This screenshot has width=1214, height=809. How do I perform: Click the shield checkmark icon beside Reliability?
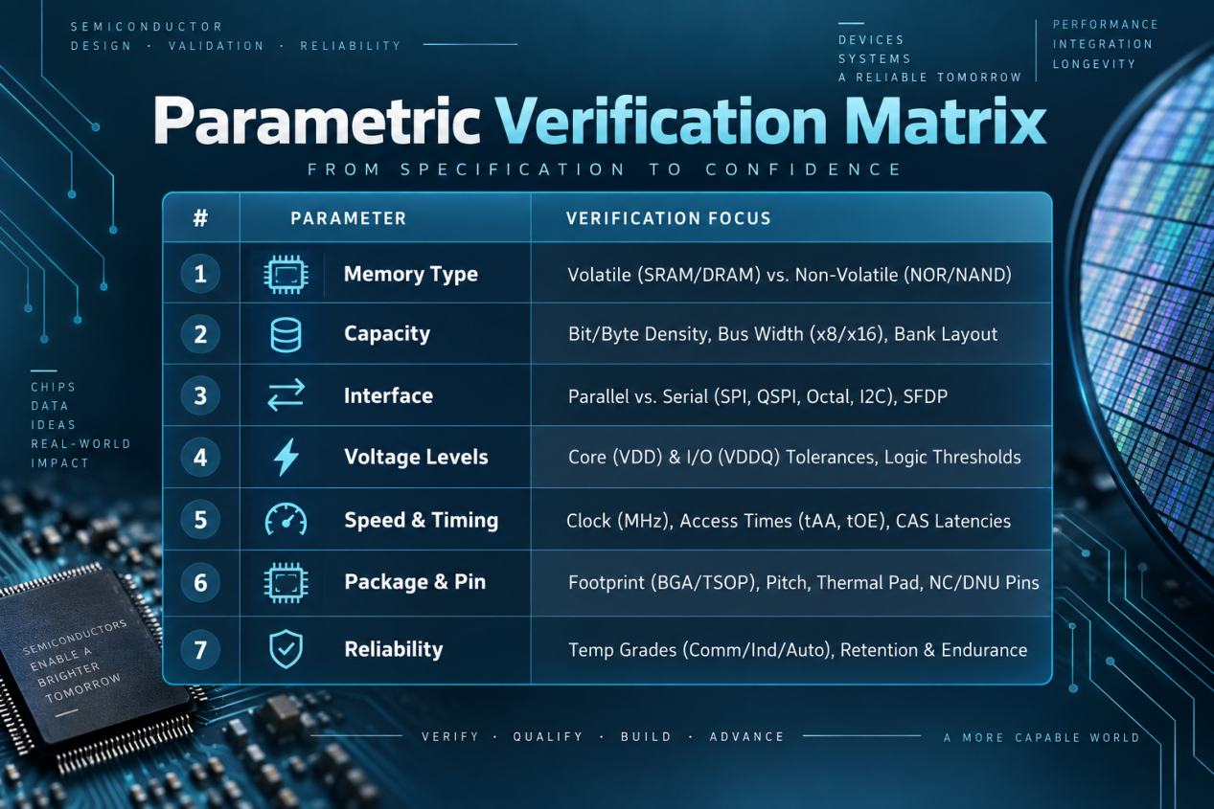pyautogui.click(x=286, y=649)
